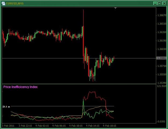The width and height of the screenshot is (168, 129).
Task: Click the 1.36350 price scale value
Action: coord(162,32)
